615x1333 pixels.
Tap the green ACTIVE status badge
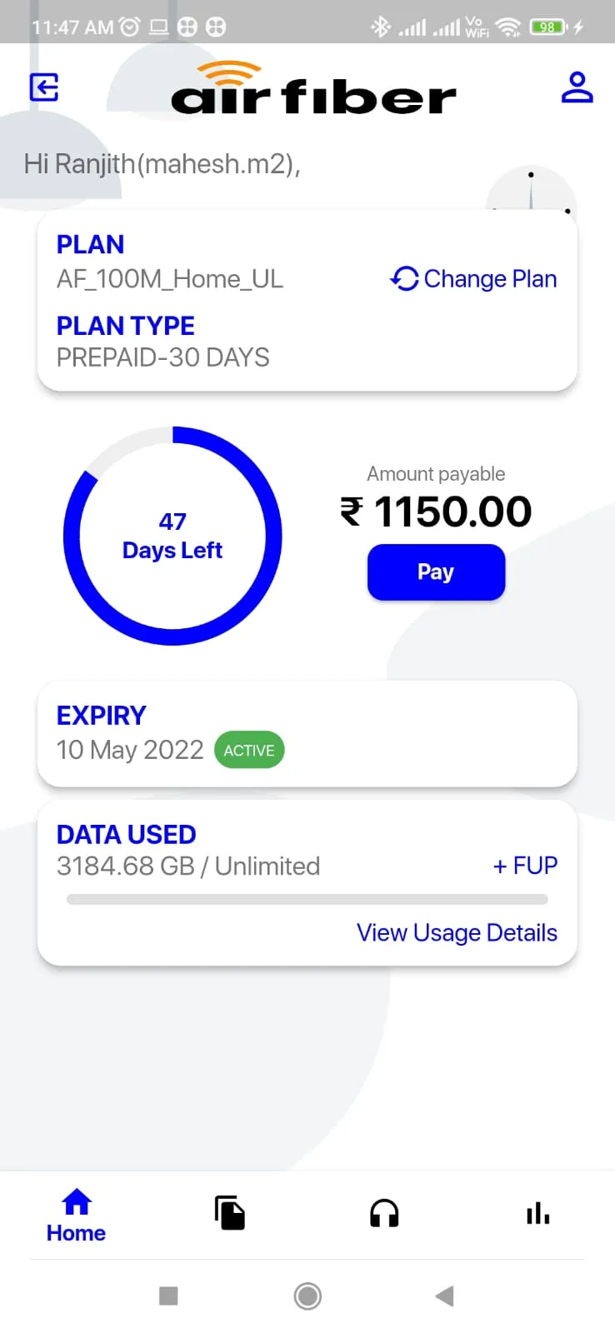coord(249,750)
